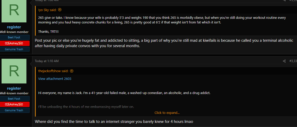Jump to Iyo Sky's original post via arrow icon
The image size is (297, 127).
pyautogui.click(x=60, y=10)
